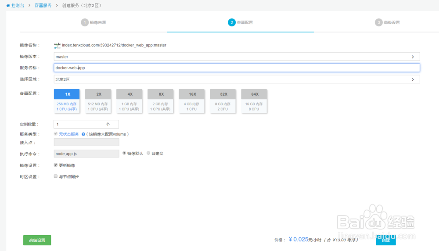Click the step 1 circle number icon
Viewport: 439px width, 251px height.
pyautogui.click(x=85, y=22)
